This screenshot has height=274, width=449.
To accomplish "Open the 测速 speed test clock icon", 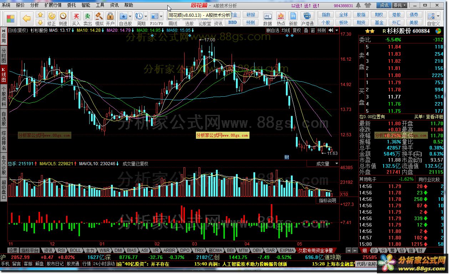I will (63, 16).
